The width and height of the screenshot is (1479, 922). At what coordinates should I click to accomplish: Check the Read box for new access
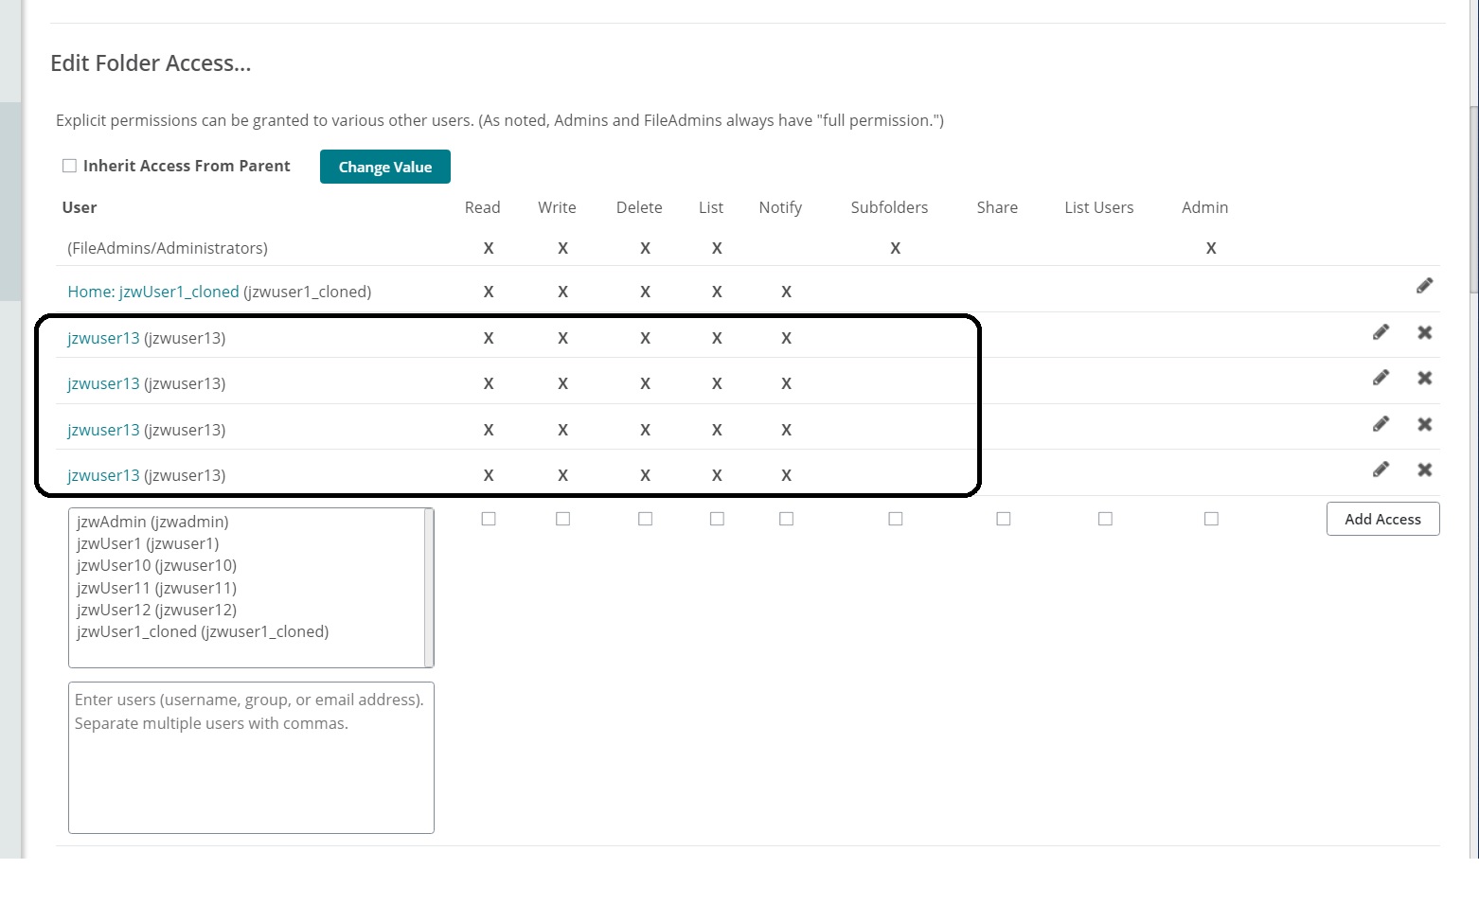(489, 519)
